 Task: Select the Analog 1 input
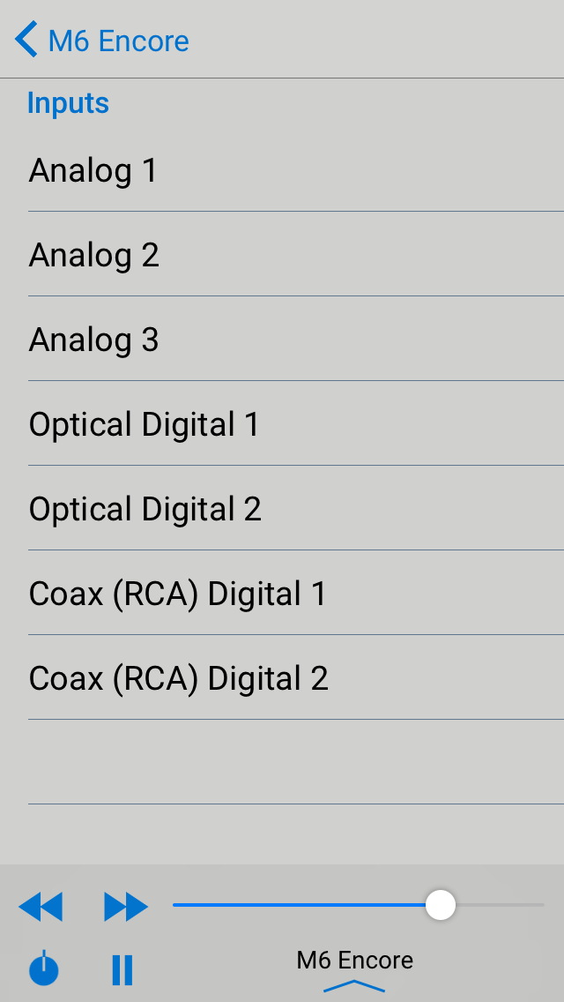[93, 170]
